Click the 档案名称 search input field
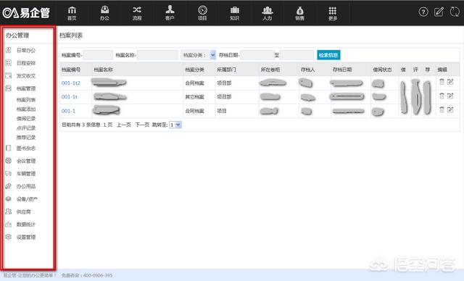The image size is (464, 281). (x=157, y=55)
